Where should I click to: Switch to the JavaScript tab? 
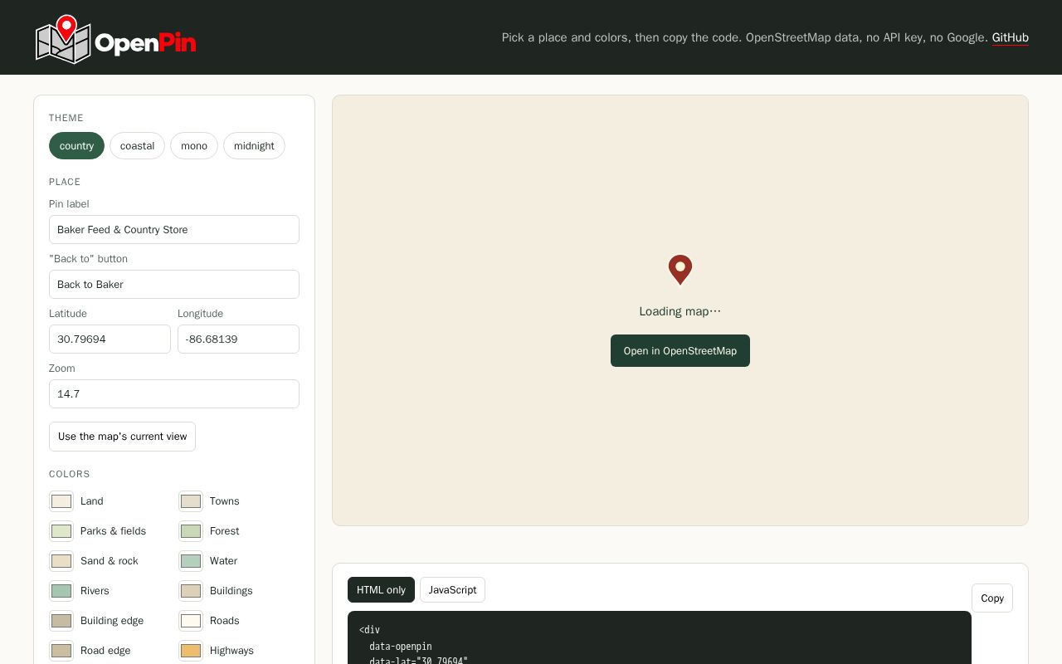(x=452, y=590)
